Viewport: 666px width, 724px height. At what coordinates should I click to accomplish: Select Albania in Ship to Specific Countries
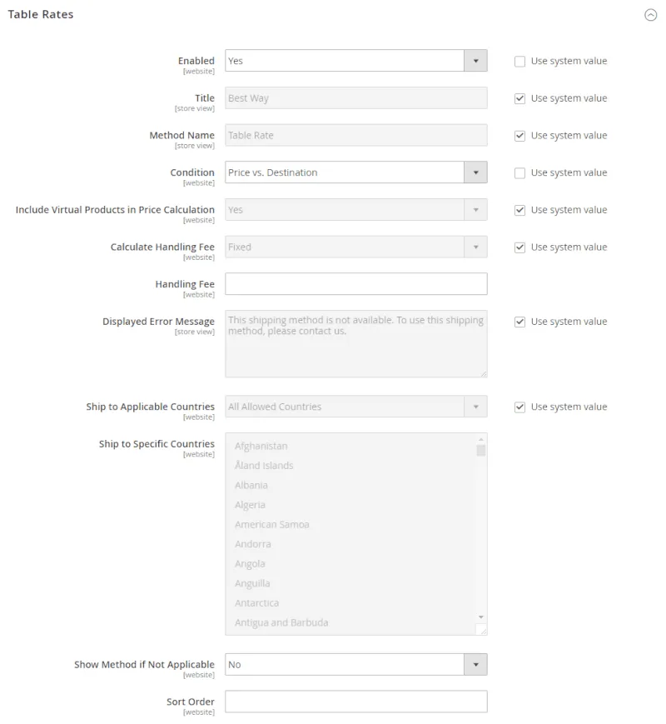(333, 485)
